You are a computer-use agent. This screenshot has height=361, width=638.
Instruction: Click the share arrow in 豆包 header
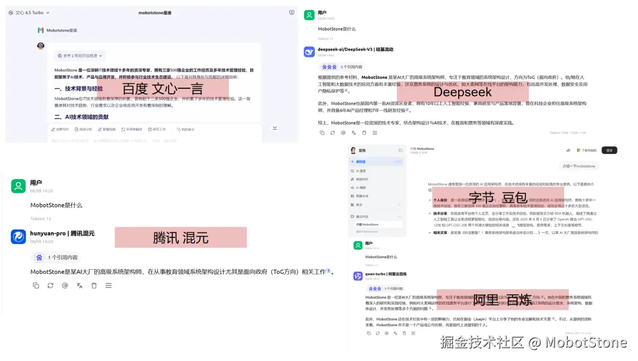[568, 150]
